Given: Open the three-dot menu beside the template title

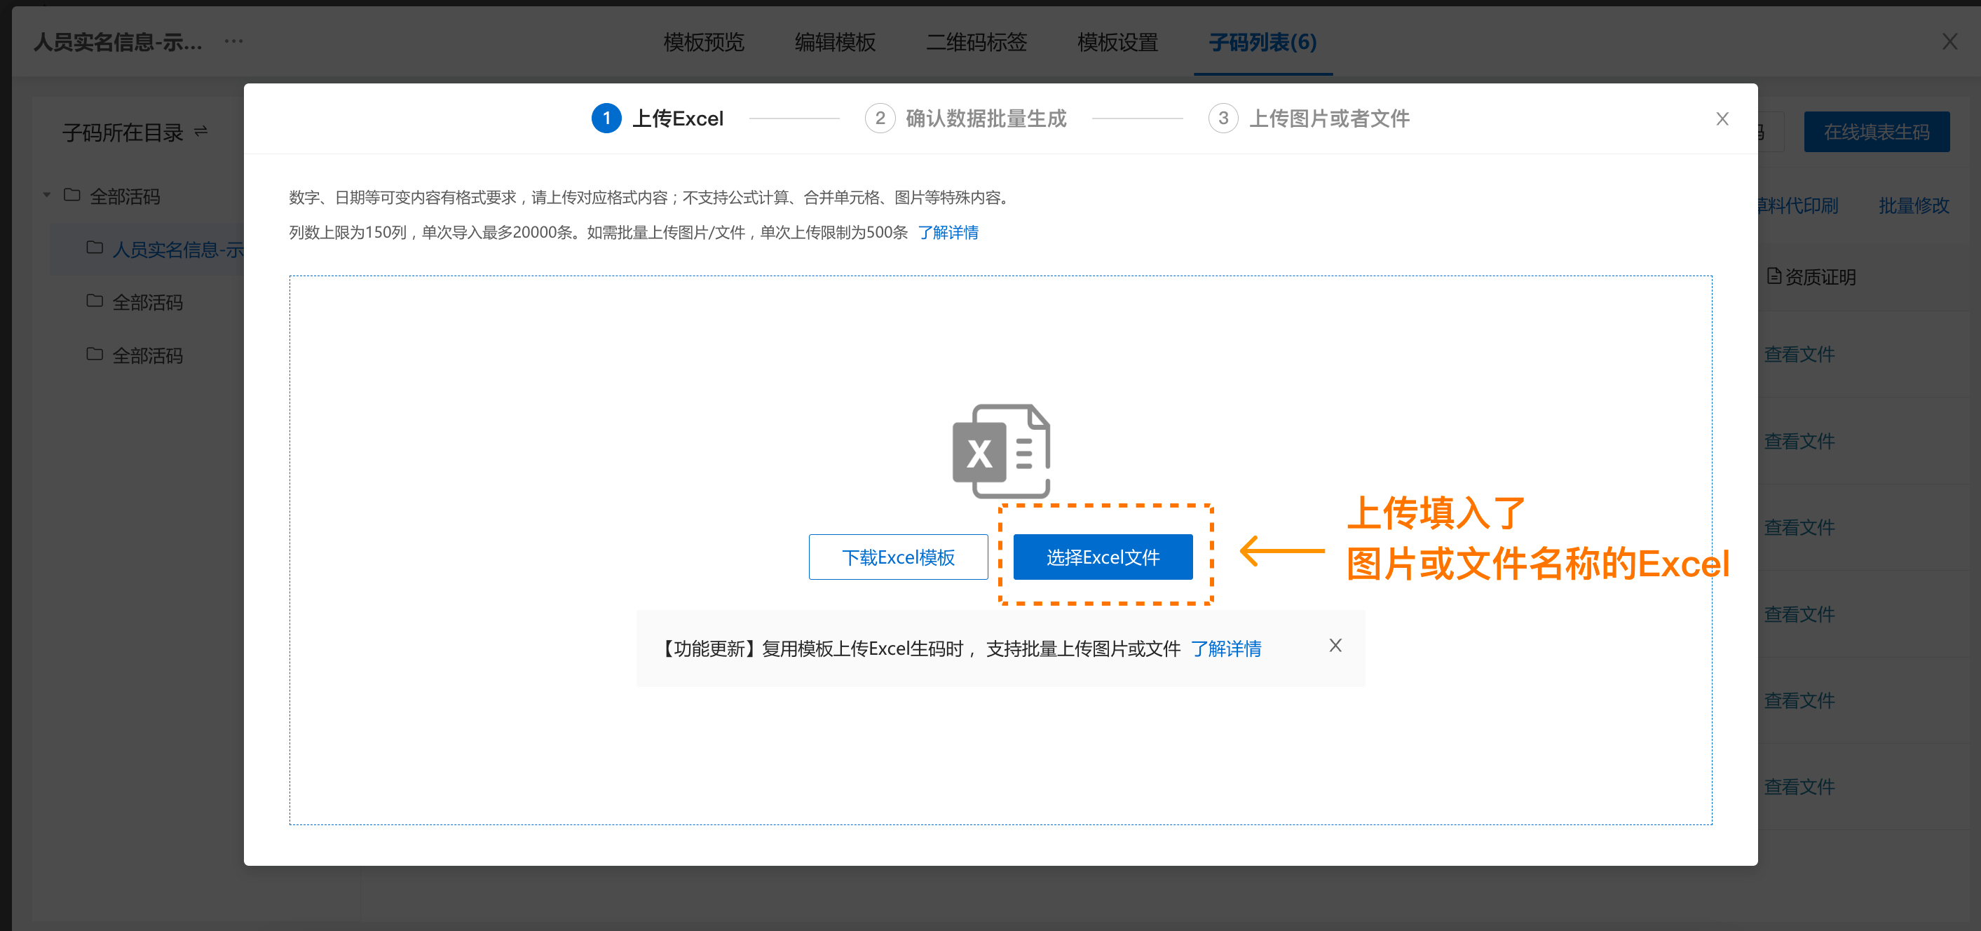Looking at the screenshot, I should coord(233,41).
